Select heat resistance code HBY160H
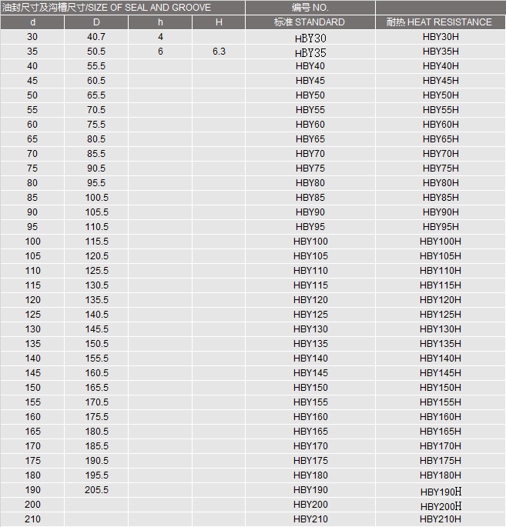The height and width of the screenshot is (527, 506). pos(441,417)
